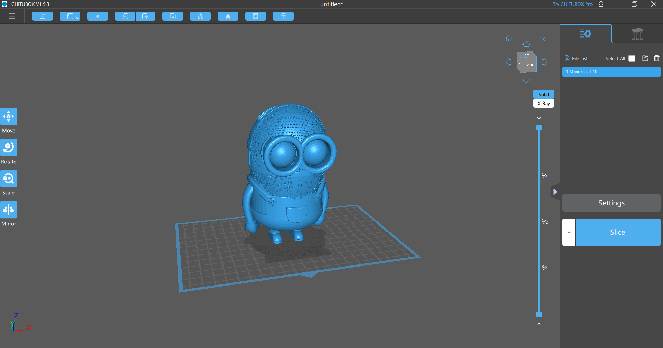Save the project with the floppy disk icon
Viewport: 663px width, 348px height.
point(70,16)
